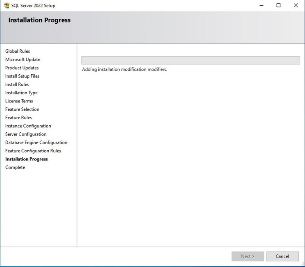Cancel the SQL Server installation

[x=282, y=256]
